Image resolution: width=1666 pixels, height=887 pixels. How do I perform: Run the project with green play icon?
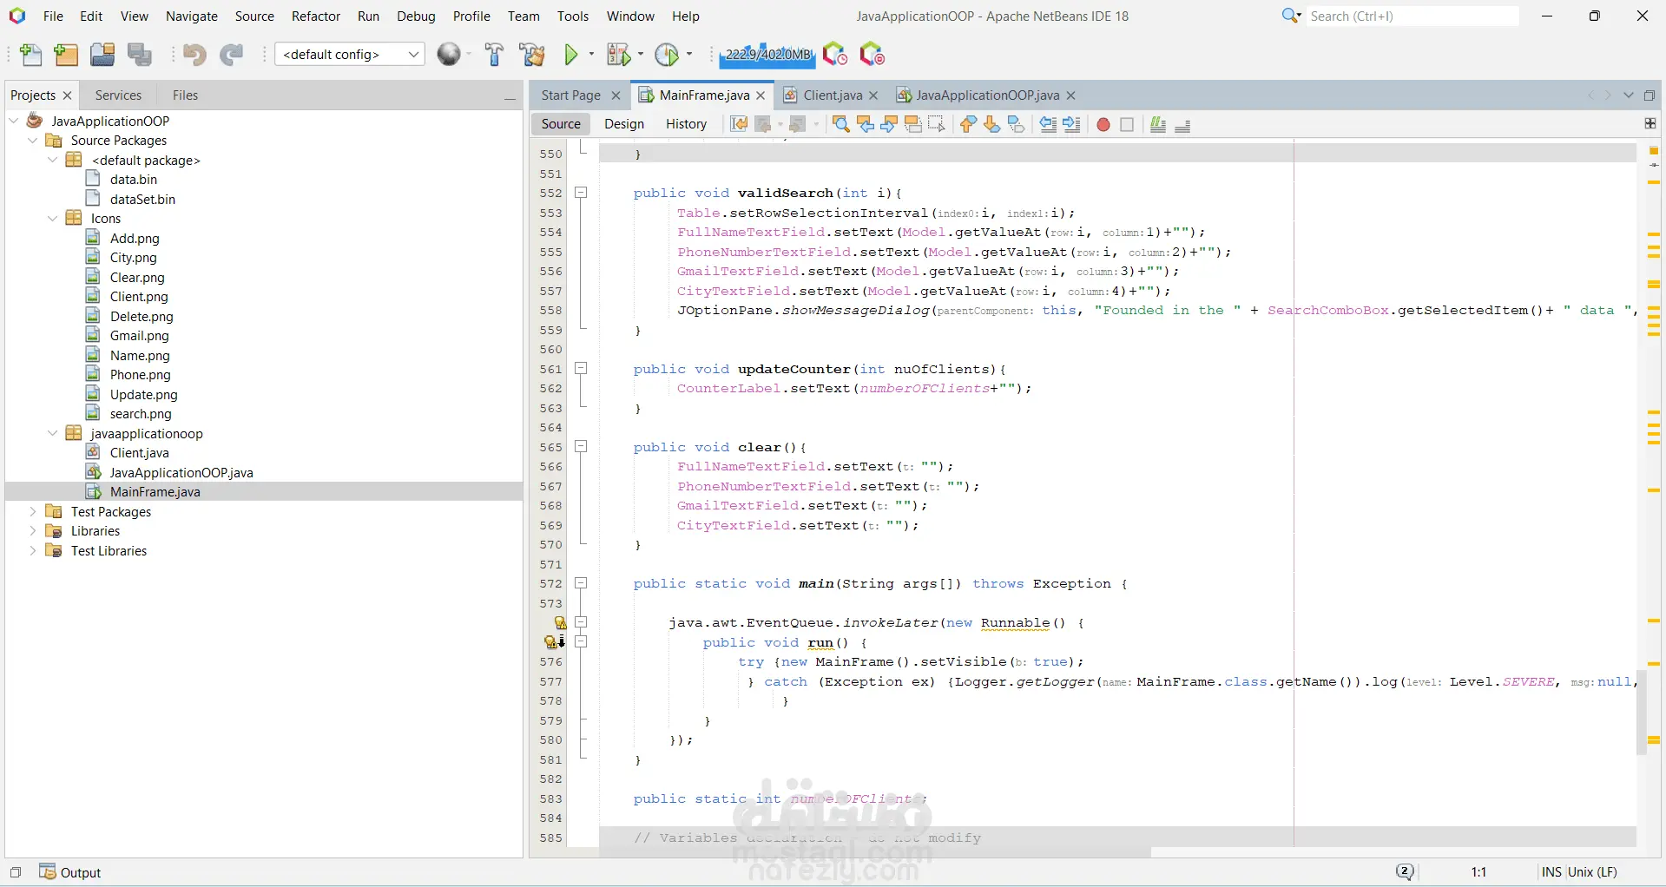click(x=571, y=55)
